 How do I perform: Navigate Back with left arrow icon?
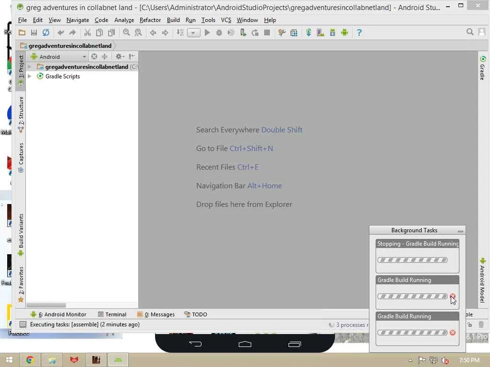[153, 32]
